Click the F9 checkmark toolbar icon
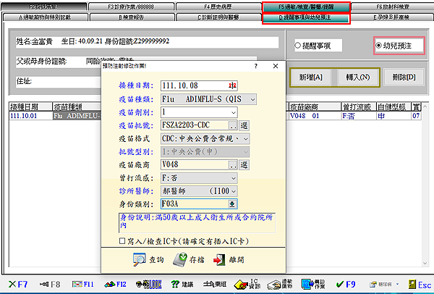The image size is (434, 294). (350, 282)
